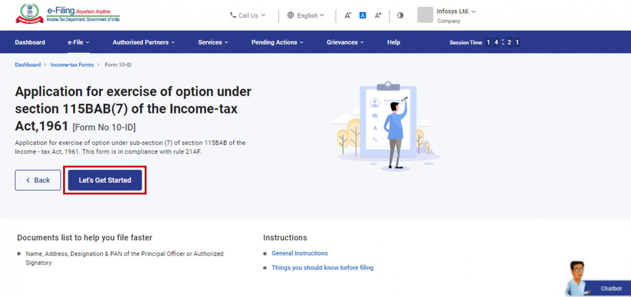Viewport: 631px width, 297px height.
Task: Click the Let's Get Started button
Action: click(x=104, y=180)
